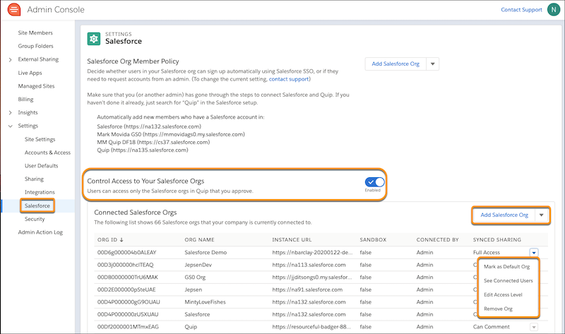Click SYNCED SHARING column header

pyautogui.click(x=497, y=240)
